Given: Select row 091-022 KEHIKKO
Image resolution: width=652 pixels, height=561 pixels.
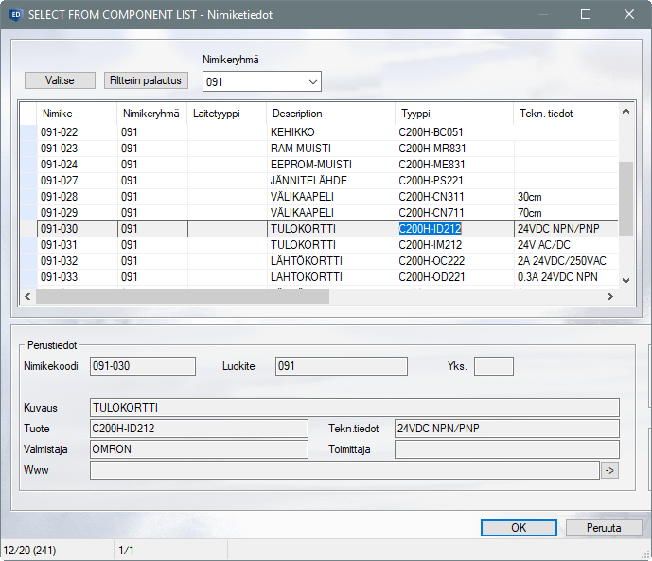Looking at the screenshot, I should (293, 132).
